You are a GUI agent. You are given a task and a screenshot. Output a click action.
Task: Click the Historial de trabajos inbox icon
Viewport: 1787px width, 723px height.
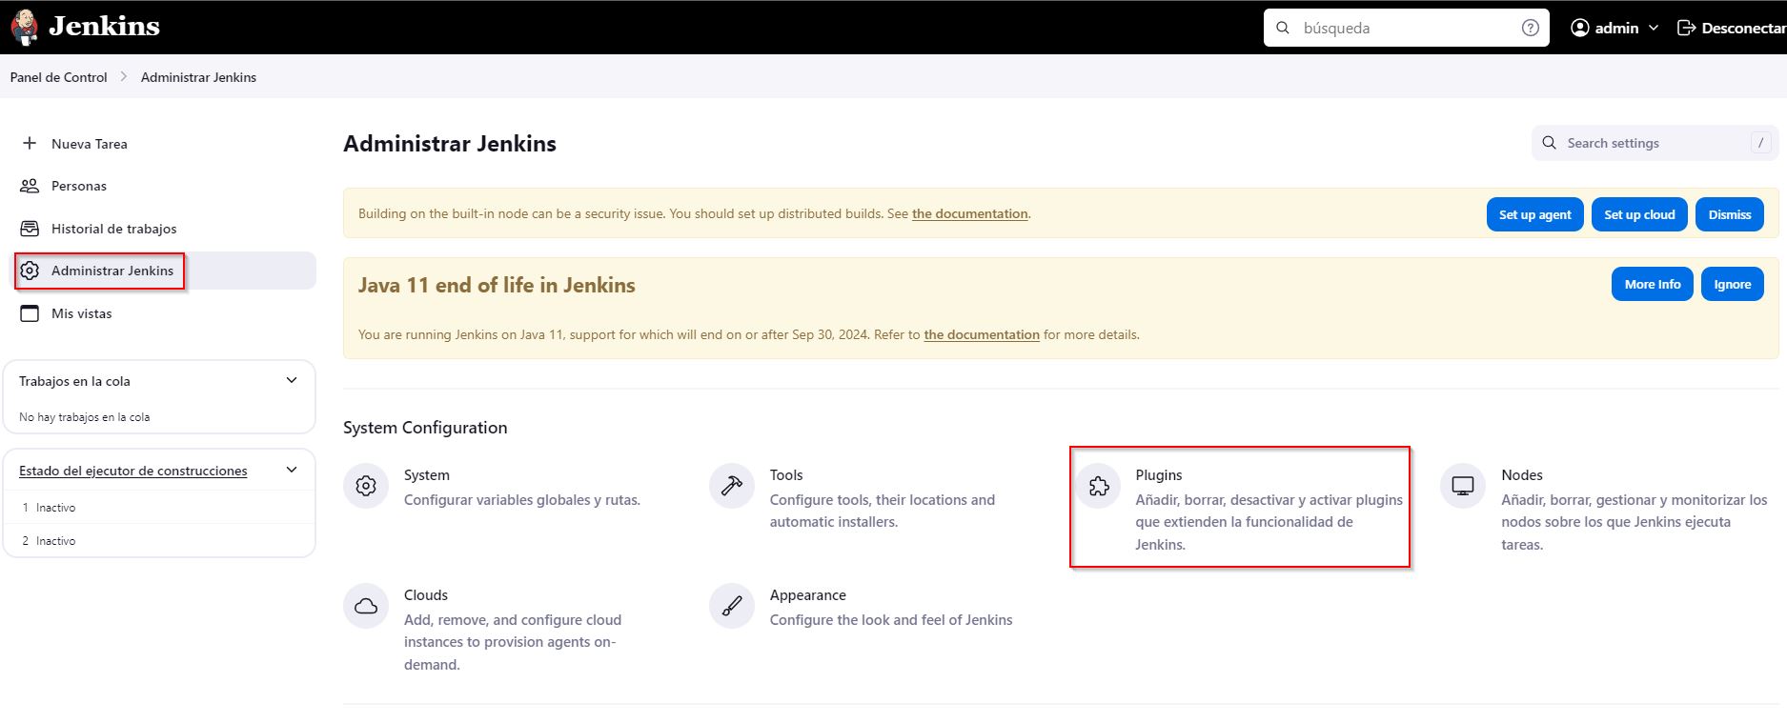click(30, 229)
